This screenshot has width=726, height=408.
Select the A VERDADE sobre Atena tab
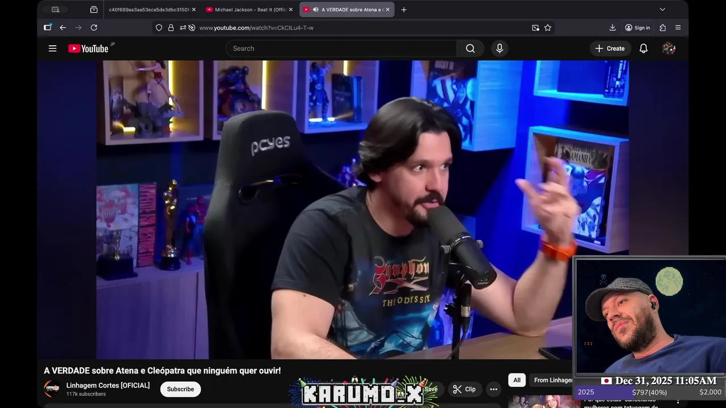pyautogui.click(x=346, y=10)
